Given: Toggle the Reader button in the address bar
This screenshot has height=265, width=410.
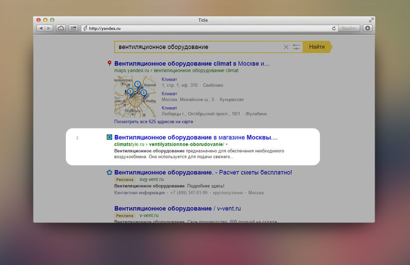Looking at the screenshot, I should click(x=349, y=28).
